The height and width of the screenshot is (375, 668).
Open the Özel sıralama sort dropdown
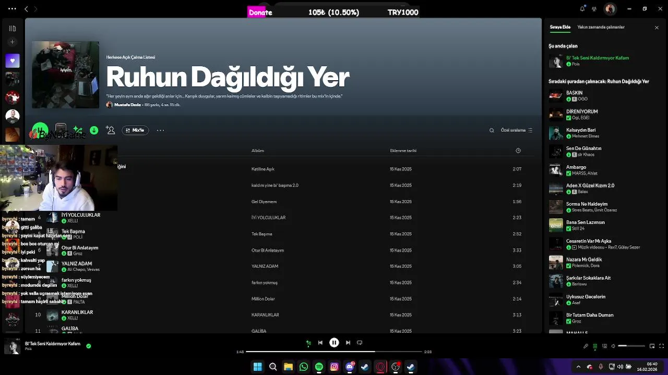point(517,130)
